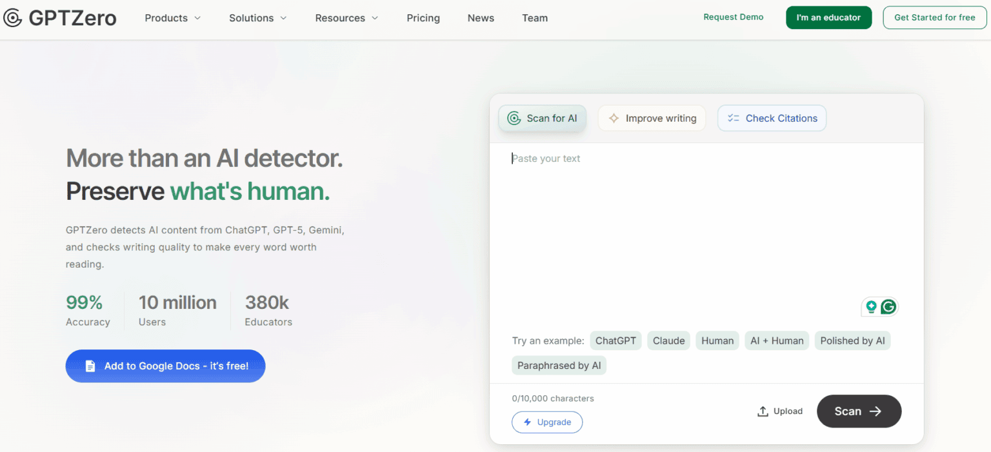Click the document icon on Google Docs button

click(90, 366)
